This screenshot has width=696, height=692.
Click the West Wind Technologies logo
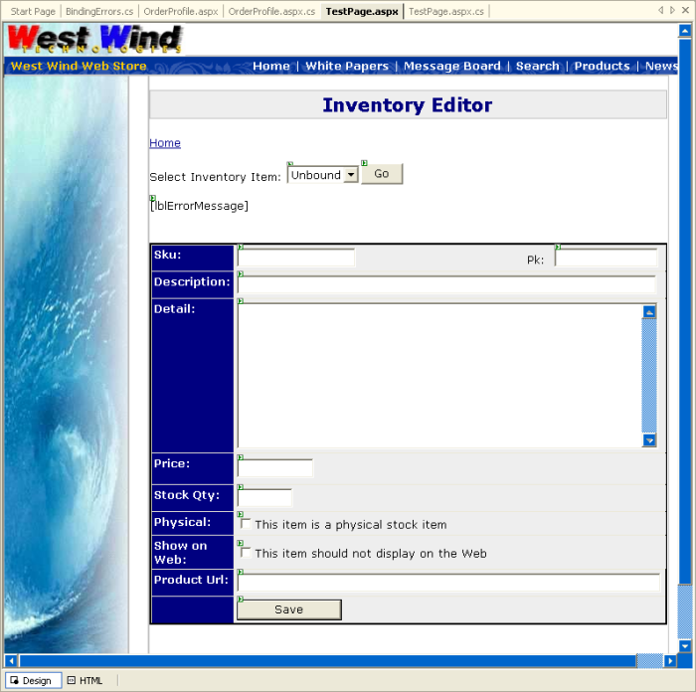94,39
